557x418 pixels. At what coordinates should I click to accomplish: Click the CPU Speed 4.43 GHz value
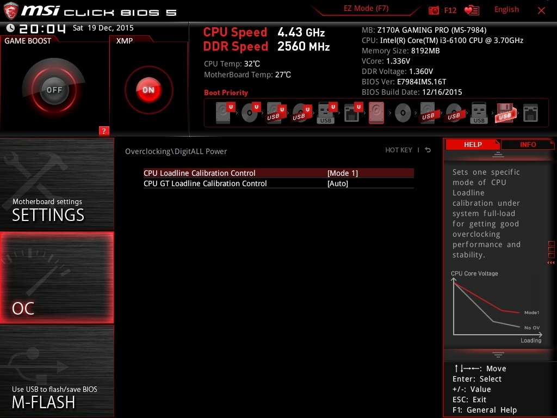click(x=301, y=32)
